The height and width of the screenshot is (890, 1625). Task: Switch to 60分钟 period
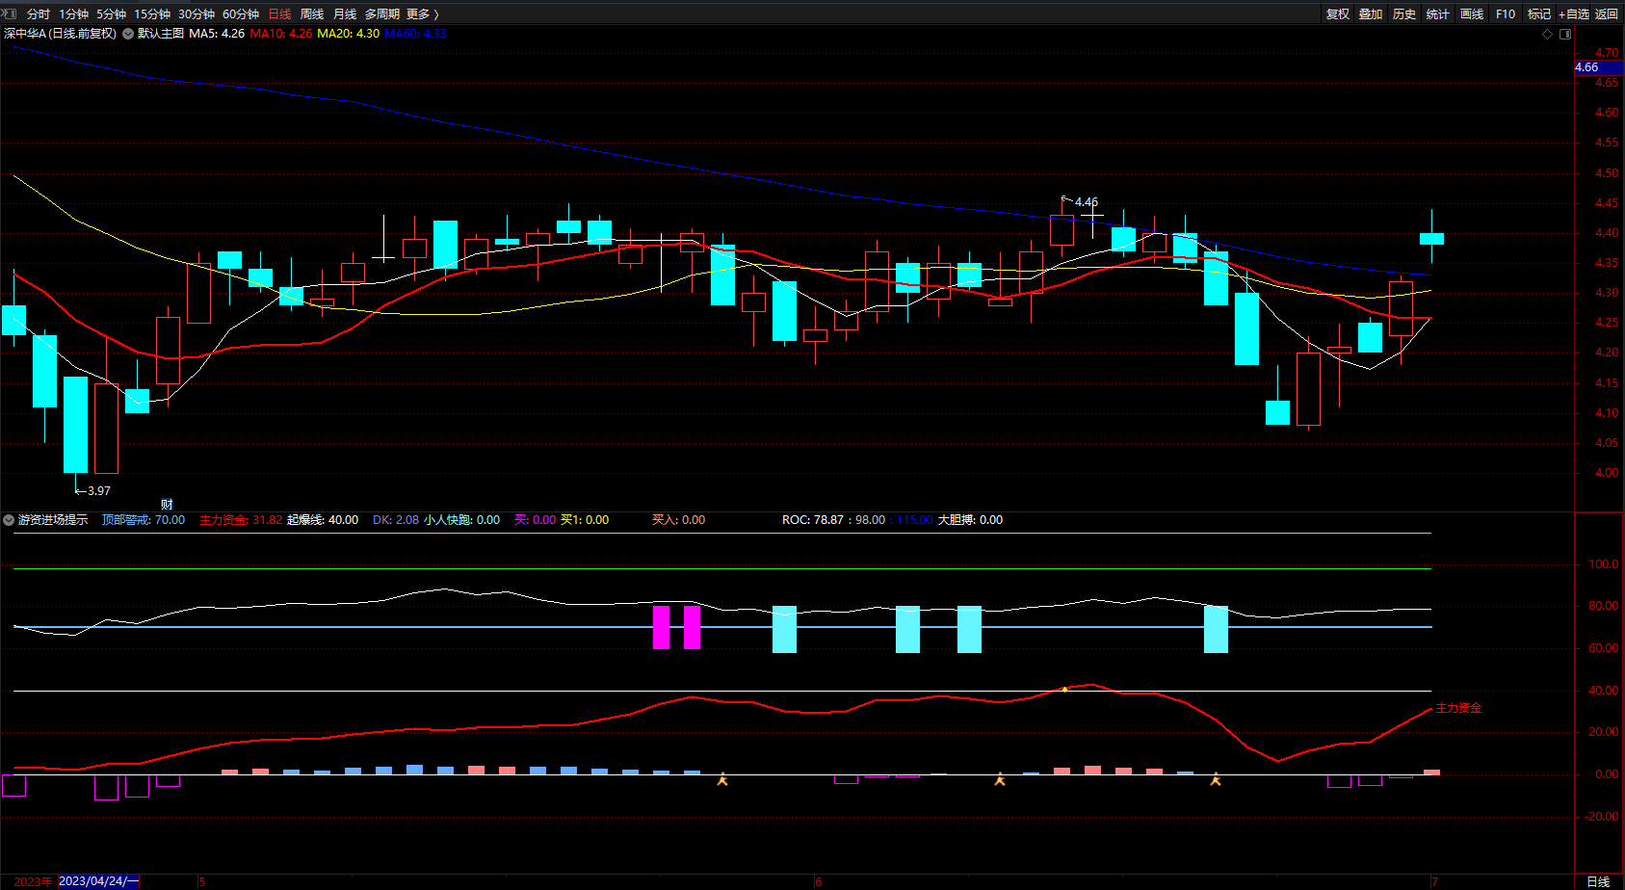241,13
